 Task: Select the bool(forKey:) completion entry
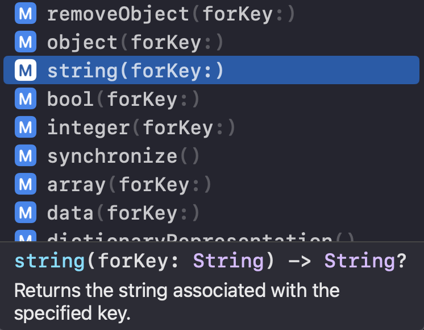click(x=211, y=98)
